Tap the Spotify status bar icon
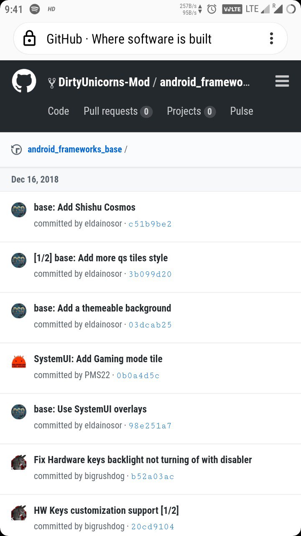 (35, 9)
